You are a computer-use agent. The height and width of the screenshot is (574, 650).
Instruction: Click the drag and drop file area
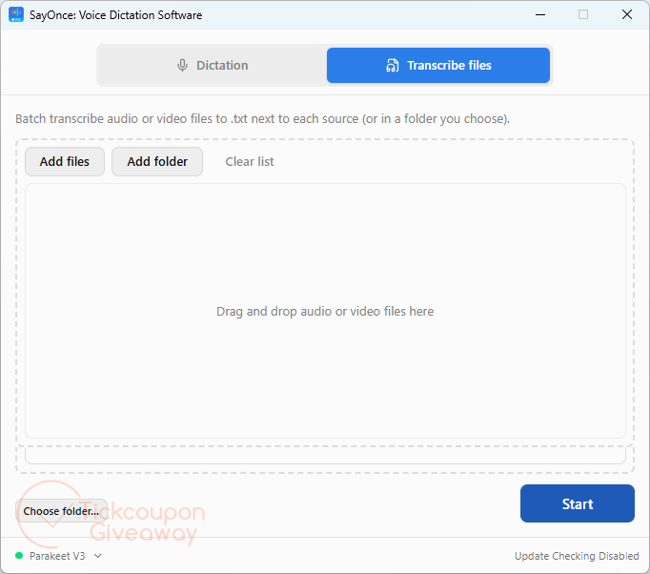[x=325, y=311]
